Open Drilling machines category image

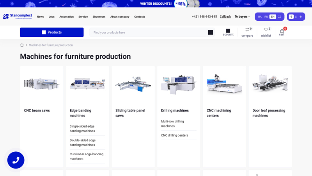(179, 84)
